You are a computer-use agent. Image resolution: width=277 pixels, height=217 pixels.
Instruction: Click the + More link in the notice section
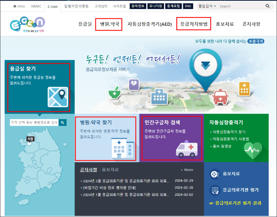point(186,169)
